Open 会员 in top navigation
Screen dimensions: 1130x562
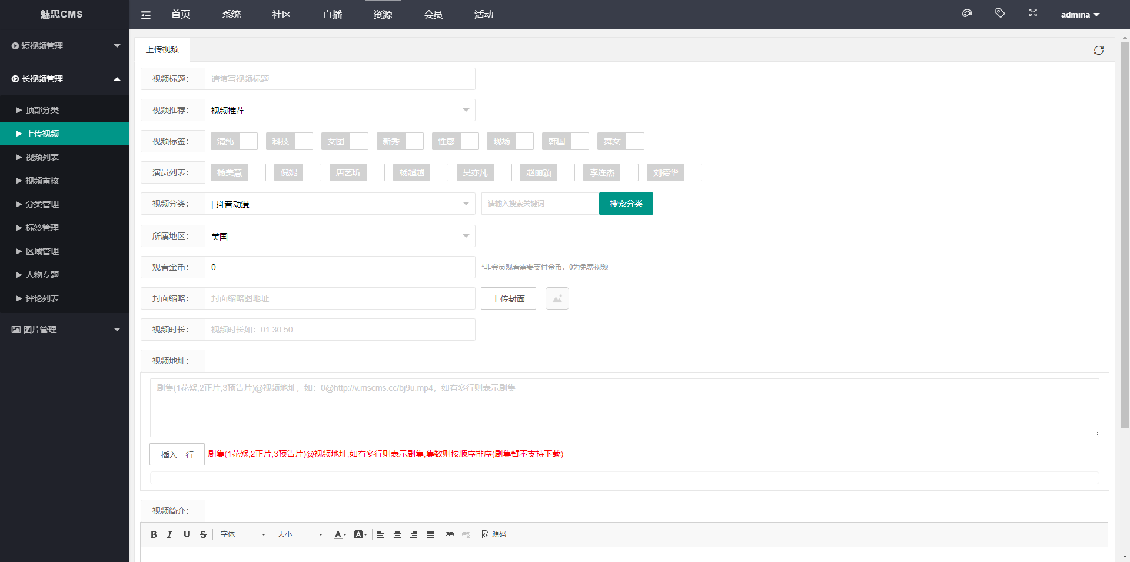coord(433,14)
